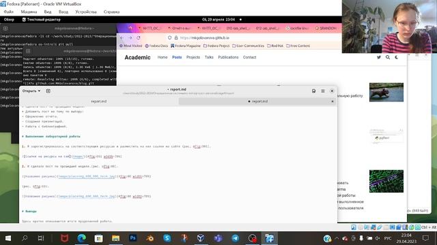Switch to the modified report.md tab
437x245 pixels.
click(257, 101)
